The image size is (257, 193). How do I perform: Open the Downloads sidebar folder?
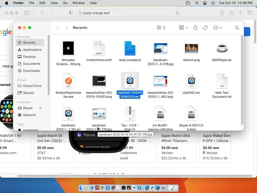(30, 71)
